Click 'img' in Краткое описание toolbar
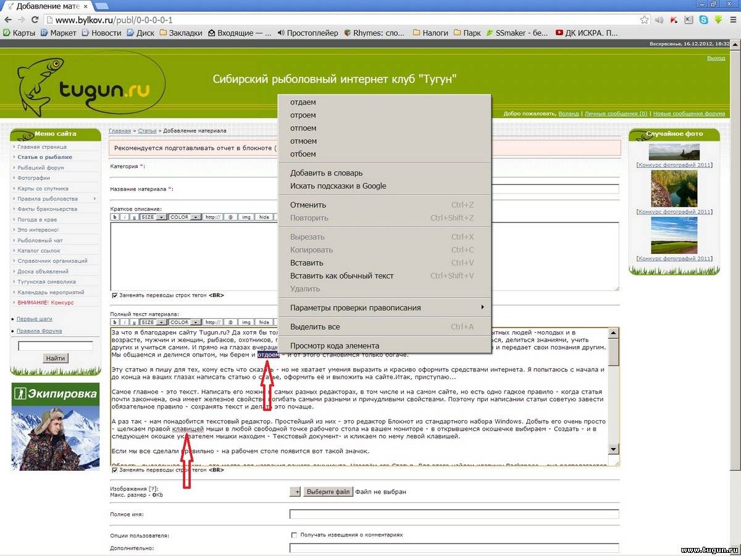 (246, 217)
